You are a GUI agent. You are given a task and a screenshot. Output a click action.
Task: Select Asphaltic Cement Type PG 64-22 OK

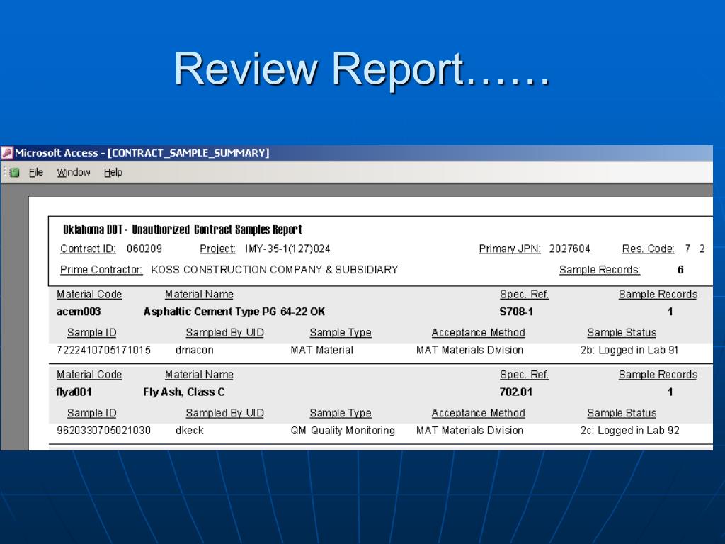(234, 312)
